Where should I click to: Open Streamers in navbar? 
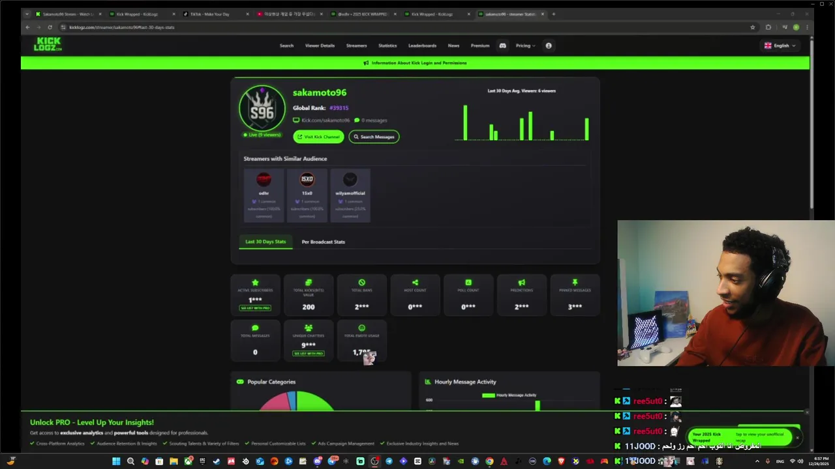pos(356,46)
